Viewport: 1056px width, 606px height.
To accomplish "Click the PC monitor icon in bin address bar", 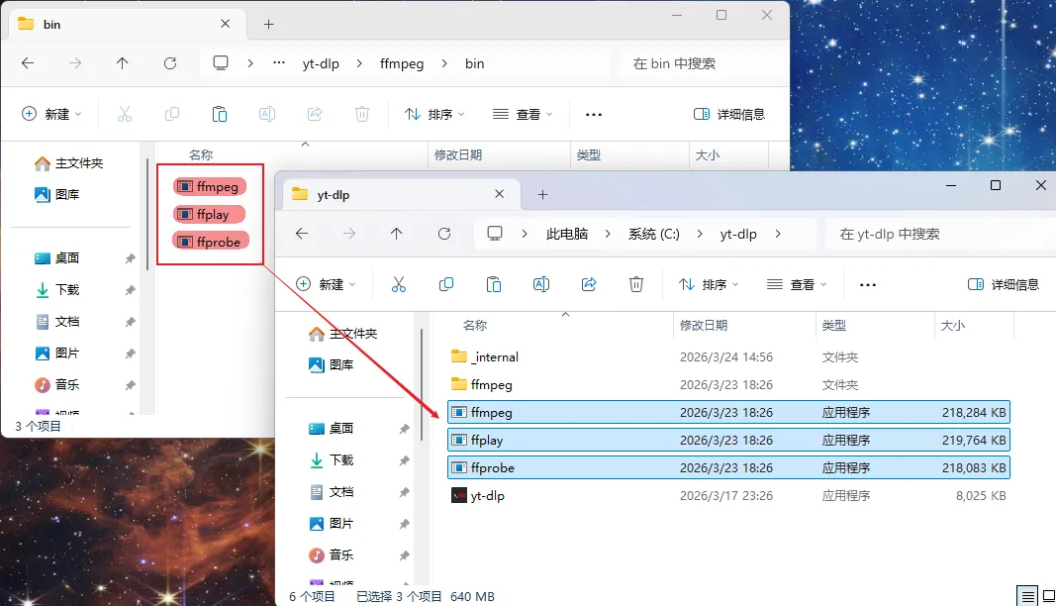I will [221, 63].
